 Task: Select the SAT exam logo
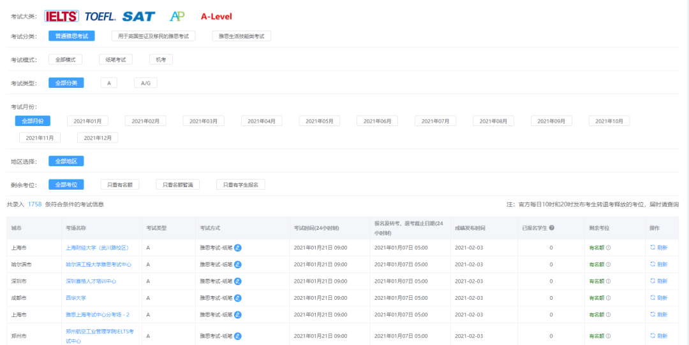coord(138,16)
